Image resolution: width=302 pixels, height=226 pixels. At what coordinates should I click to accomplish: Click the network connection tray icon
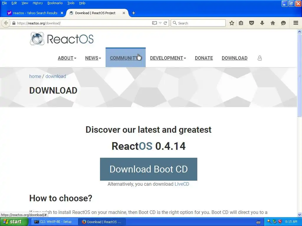click(275, 222)
